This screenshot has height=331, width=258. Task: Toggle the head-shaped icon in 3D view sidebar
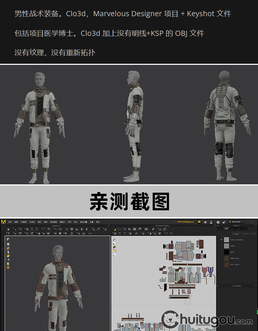tap(8, 264)
